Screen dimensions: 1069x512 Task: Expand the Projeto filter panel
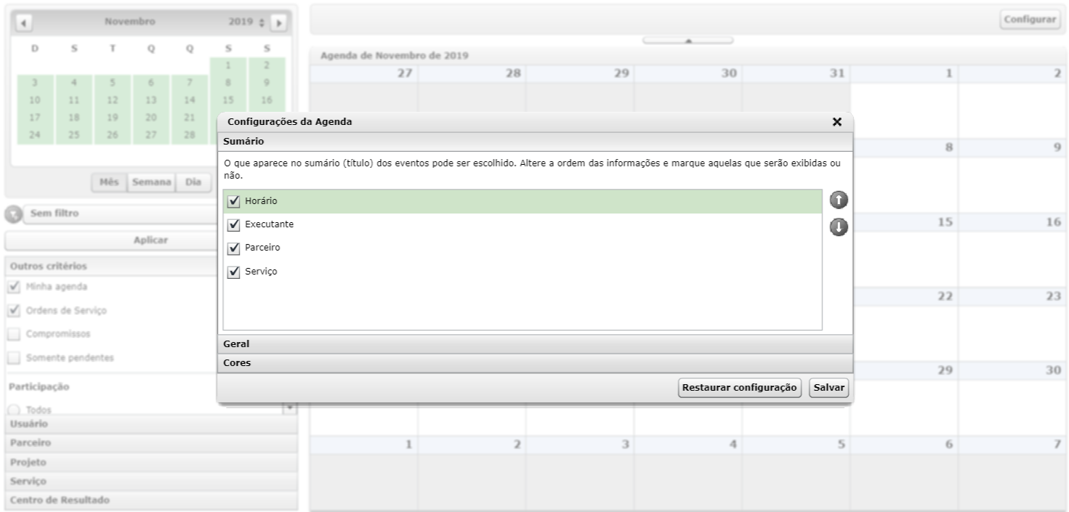151,463
